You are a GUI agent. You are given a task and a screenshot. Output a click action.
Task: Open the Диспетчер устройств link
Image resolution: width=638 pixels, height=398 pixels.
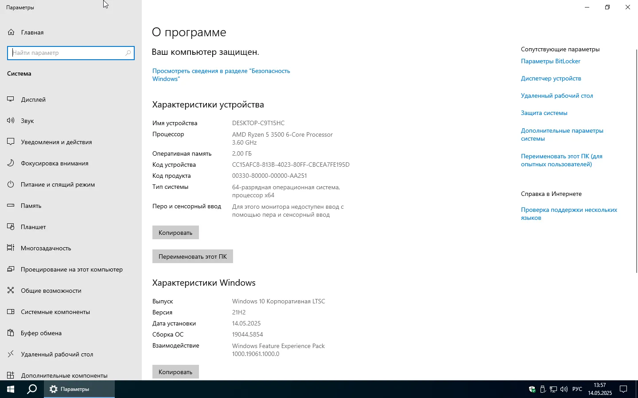click(551, 78)
